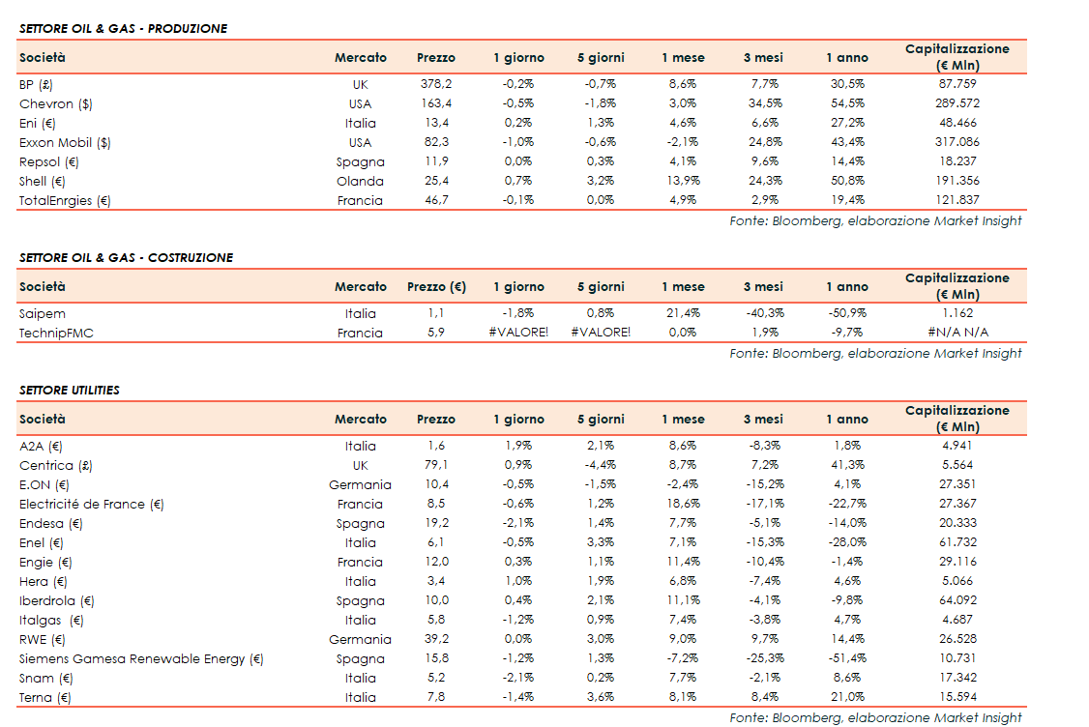Select RWE's market cell Germania
This screenshot has width=1089, height=727.
tap(360, 639)
